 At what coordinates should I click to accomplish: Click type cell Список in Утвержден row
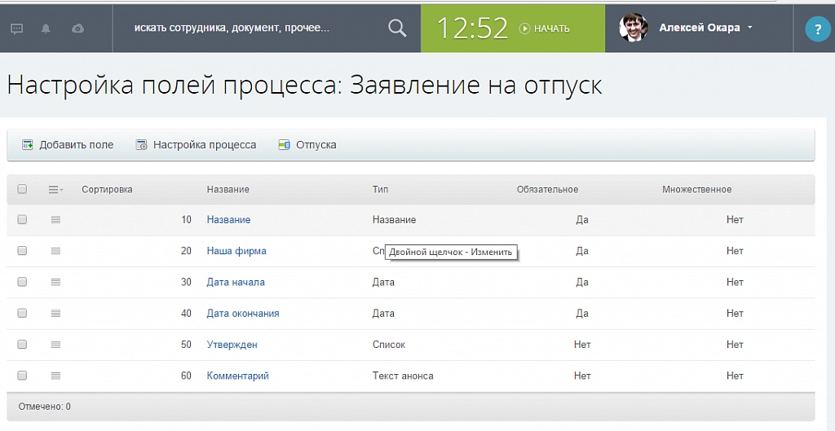tap(389, 345)
